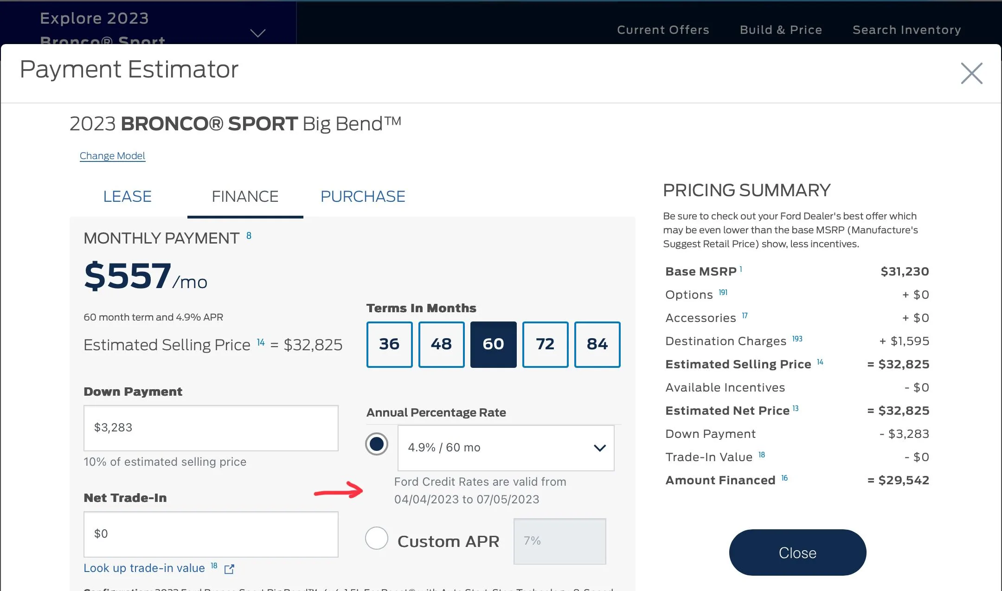Image resolution: width=1002 pixels, height=591 pixels.
Task: Switch to the PURCHASE tab
Action: [x=363, y=196]
